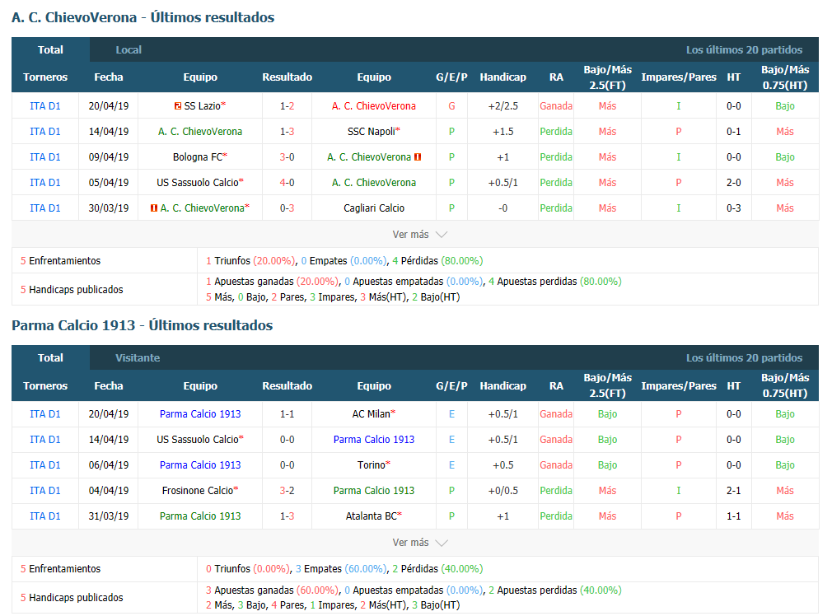Click the +0/0.5 handicap value

[503, 491]
